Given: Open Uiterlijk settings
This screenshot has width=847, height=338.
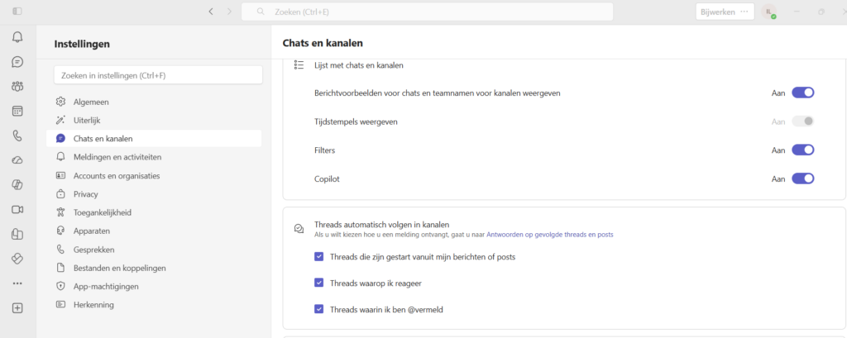Looking at the screenshot, I should pos(154,121).
